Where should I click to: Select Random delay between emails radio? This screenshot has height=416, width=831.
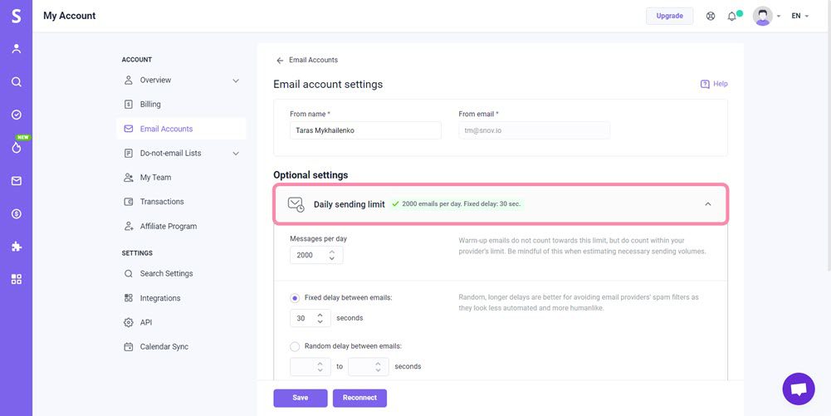pos(295,346)
